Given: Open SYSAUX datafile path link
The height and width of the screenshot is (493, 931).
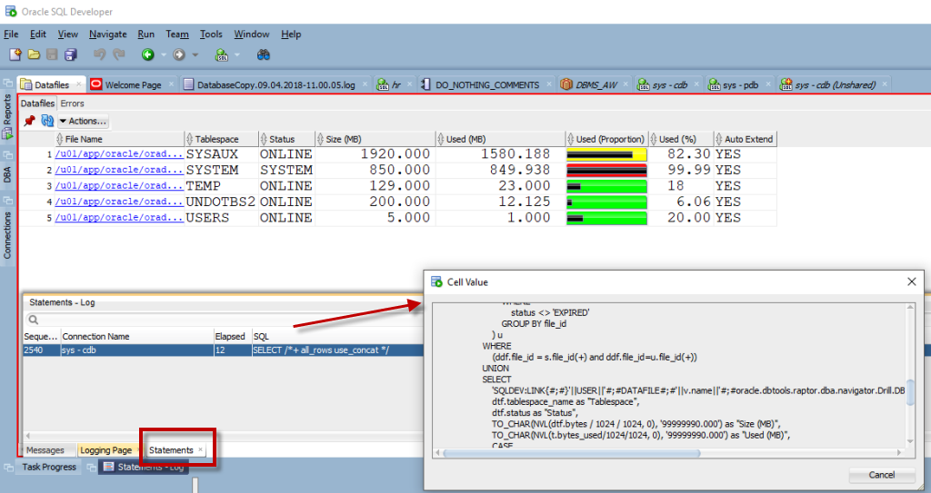Looking at the screenshot, I should 119,153.
